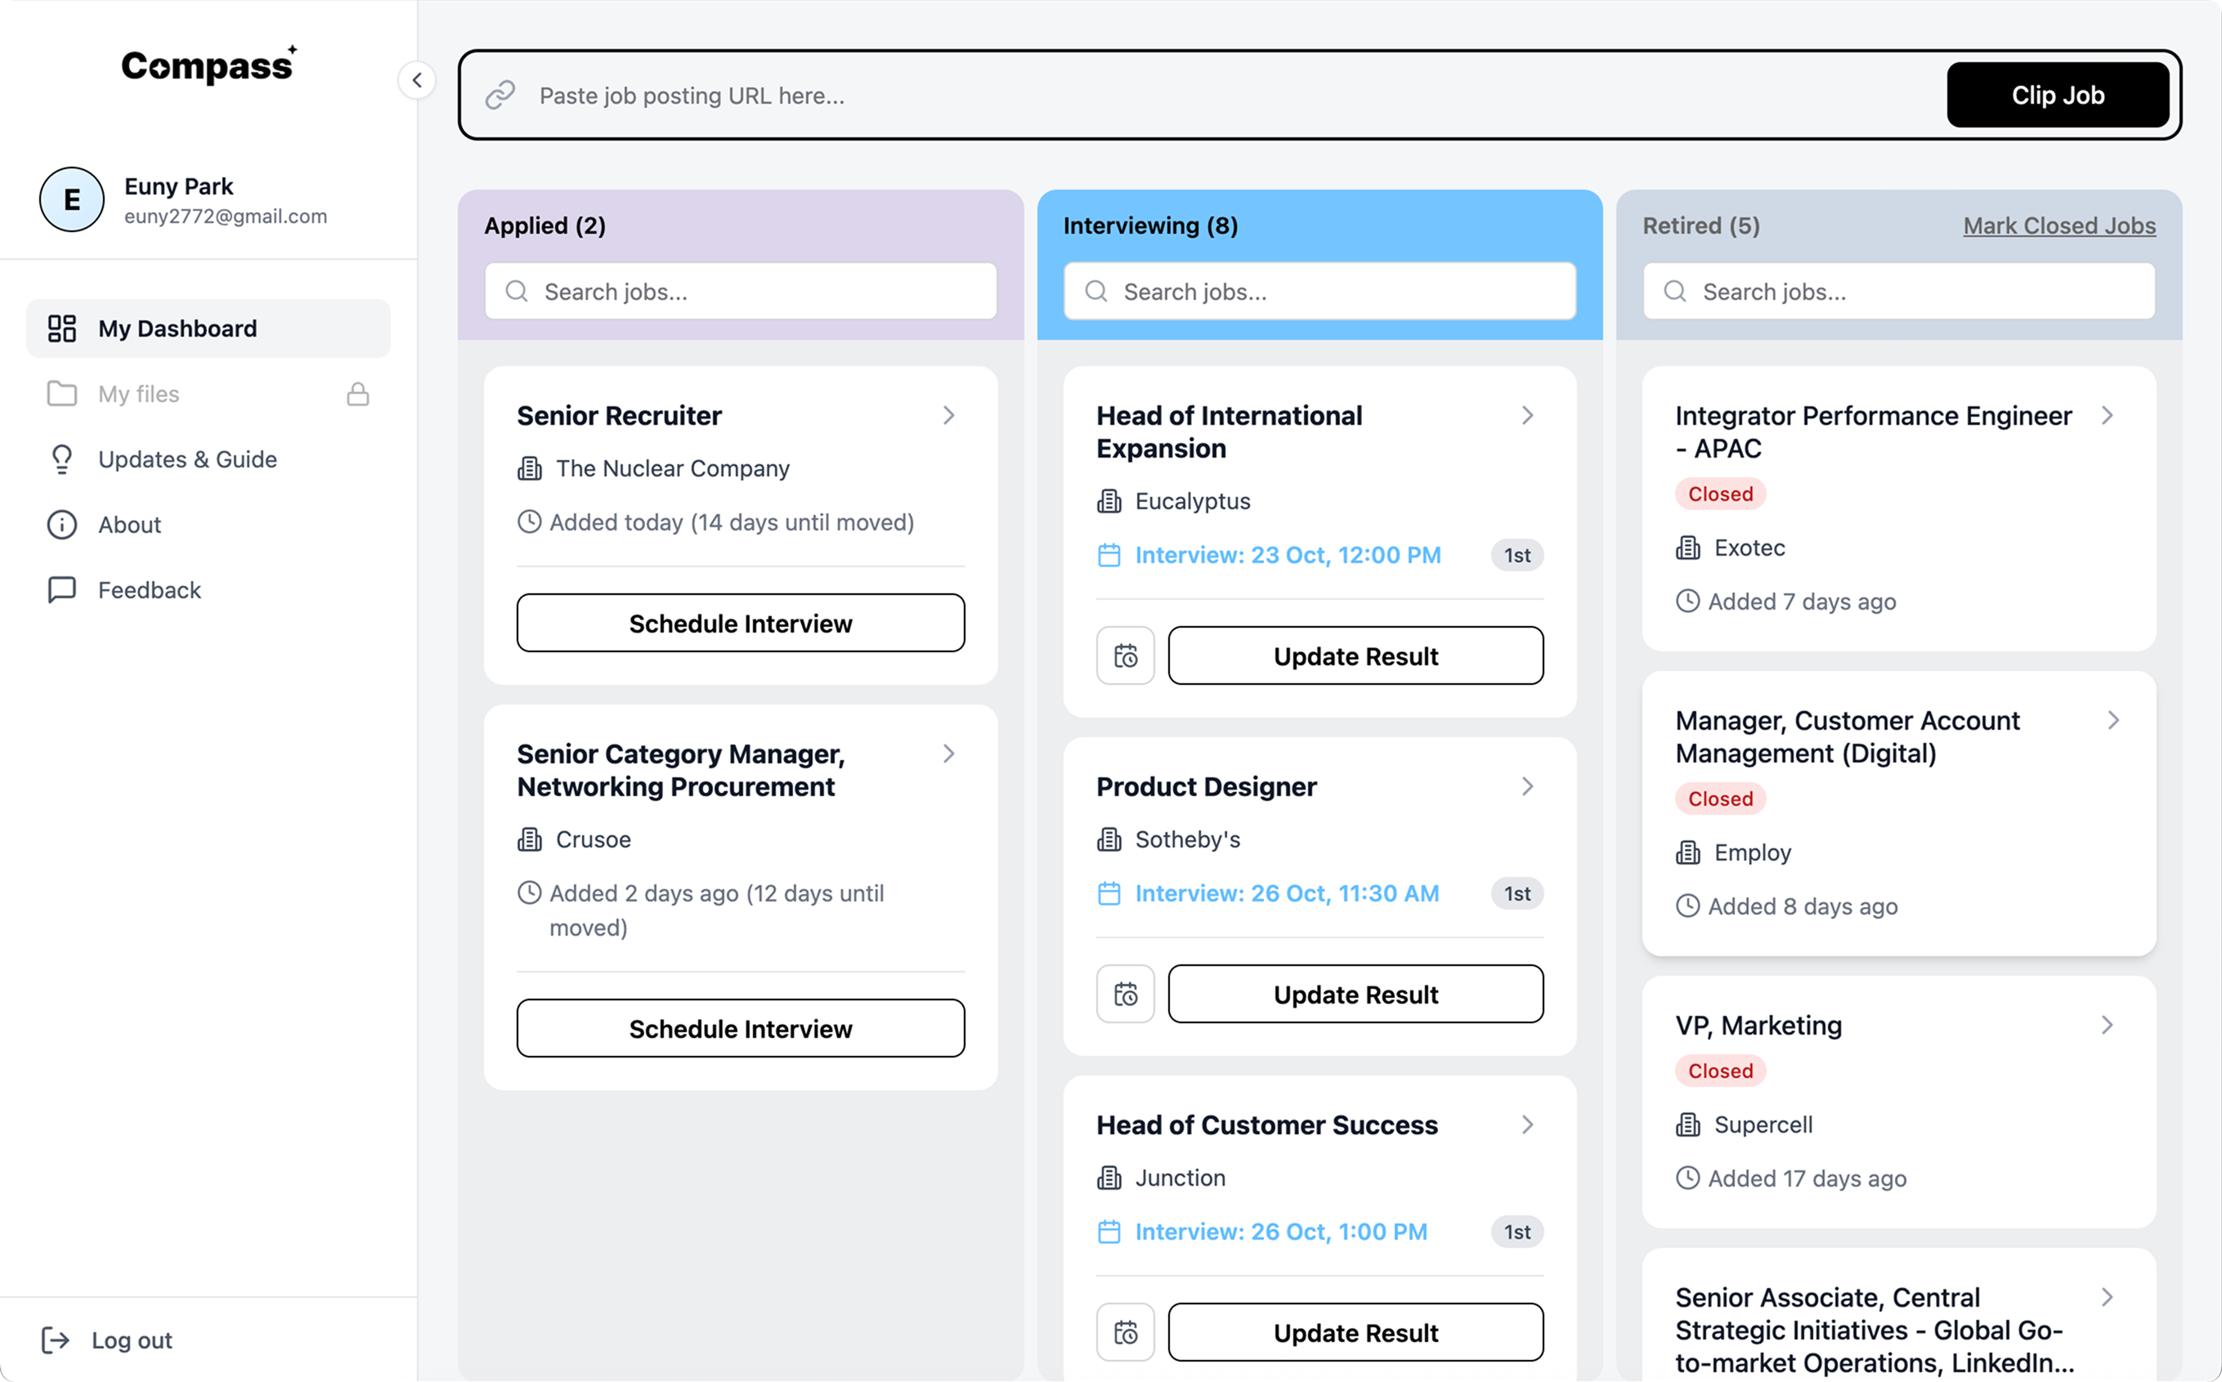Click the reschedule icon on Sotheby's card
The height and width of the screenshot is (1382, 2222).
coord(1125,994)
